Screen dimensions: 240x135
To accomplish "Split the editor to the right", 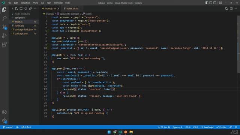I will (x=231, y=9).
